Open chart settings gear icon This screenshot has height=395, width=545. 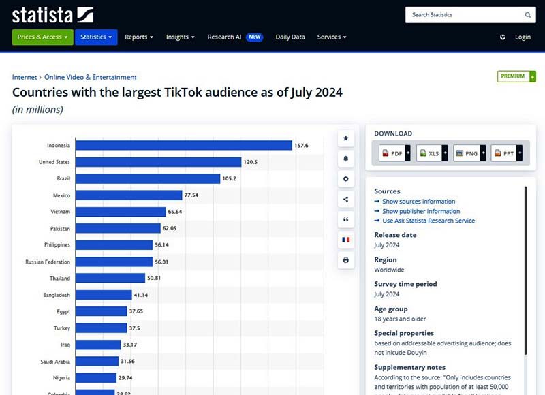tap(346, 179)
